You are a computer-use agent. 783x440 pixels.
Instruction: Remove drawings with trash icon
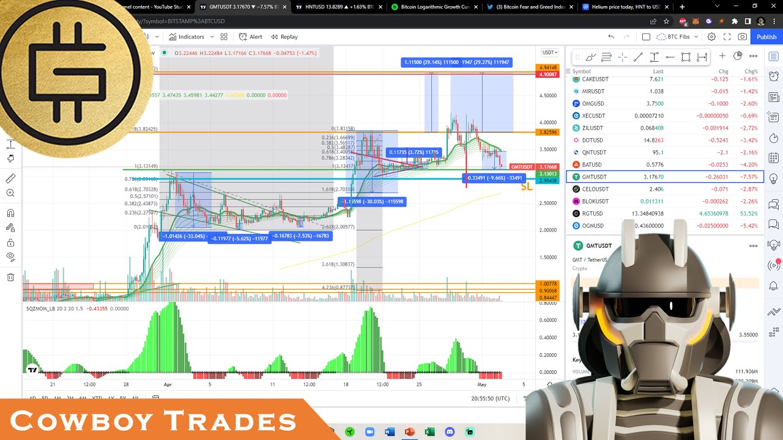[10, 277]
